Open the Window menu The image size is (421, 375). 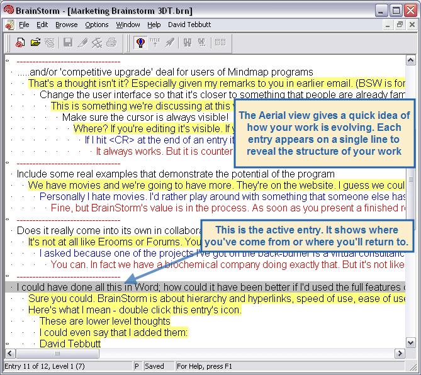tap(128, 25)
